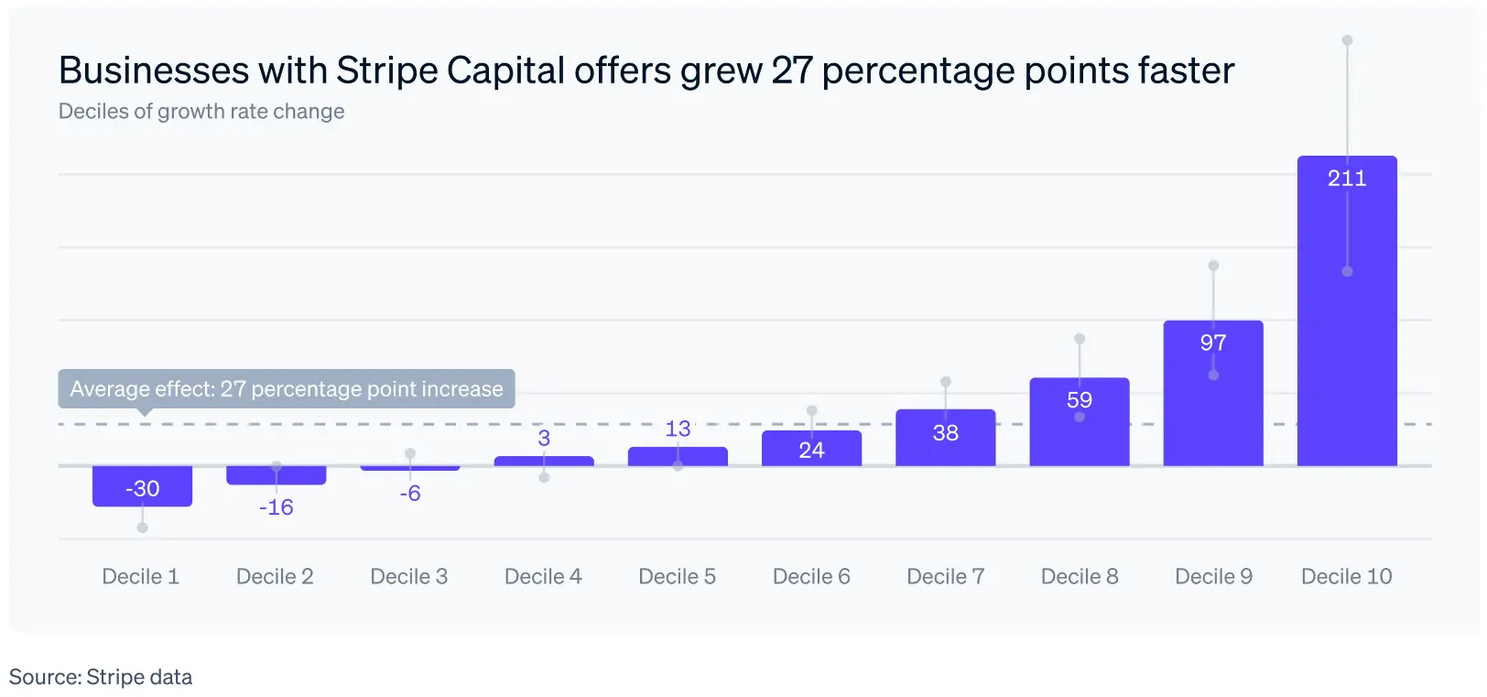
Task: Click the 'Decile 10' axis label
Action: point(1347,576)
